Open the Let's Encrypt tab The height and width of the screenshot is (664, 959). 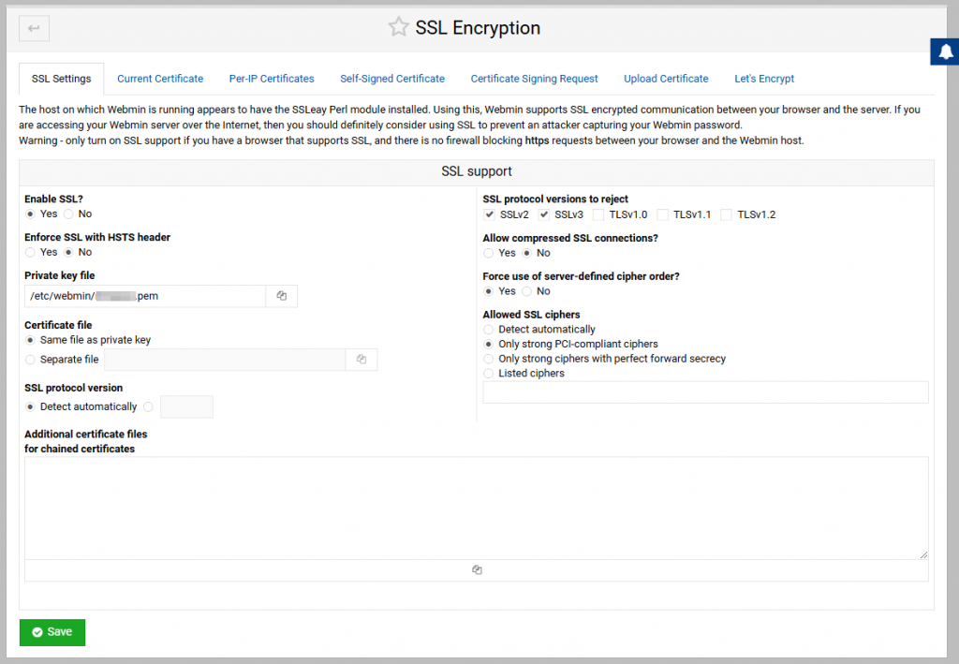(764, 79)
